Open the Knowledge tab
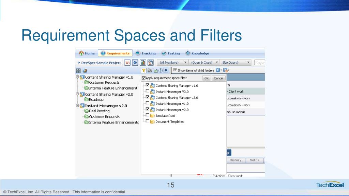 [x=197, y=53]
